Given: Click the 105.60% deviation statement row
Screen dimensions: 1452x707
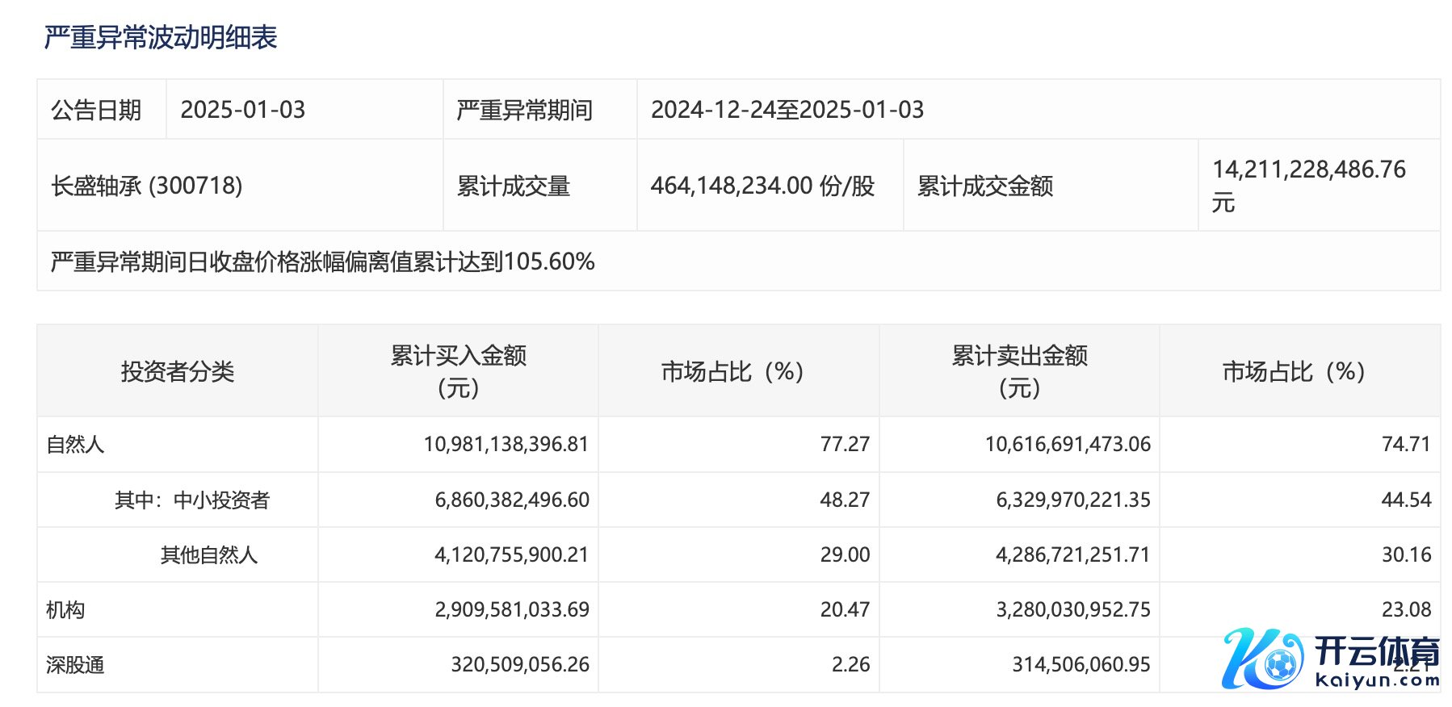Looking at the screenshot, I should coord(322,261).
